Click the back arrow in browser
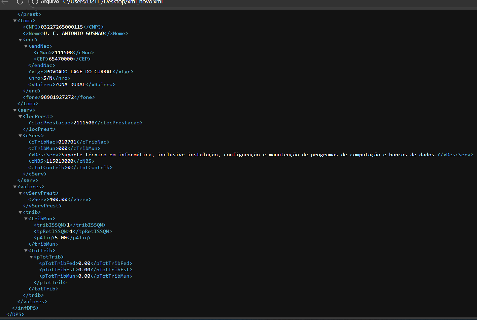This screenshot has width=477, height=320. point(5,2)
